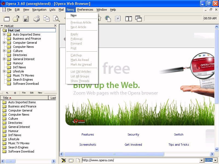Click the Hotlist toolbar icon
Image resolution: width=219 pixels, height=164 pixels.
tap(118, 19)
